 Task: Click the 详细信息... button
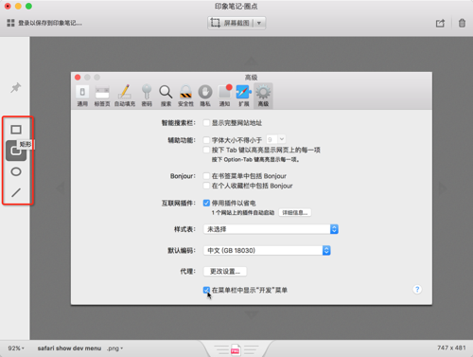pyautogui.click(x=295, y=212)
